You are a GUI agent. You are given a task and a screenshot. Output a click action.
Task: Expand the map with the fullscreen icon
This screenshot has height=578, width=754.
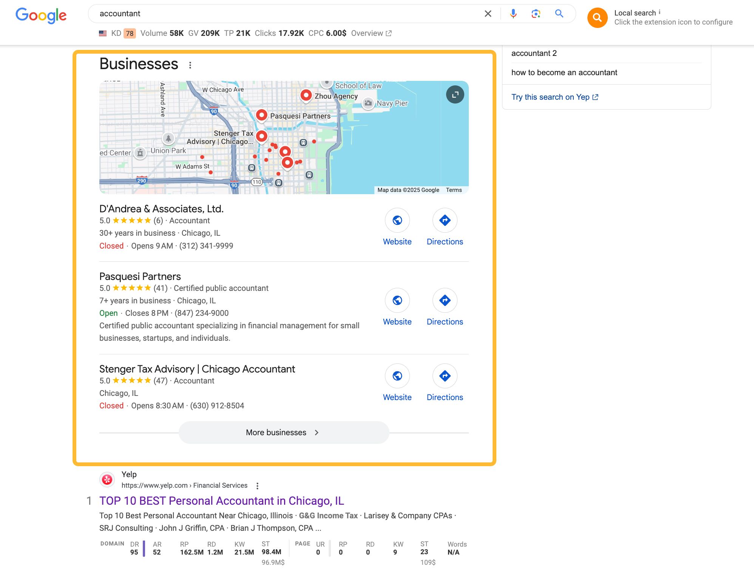tap(455, 94)
